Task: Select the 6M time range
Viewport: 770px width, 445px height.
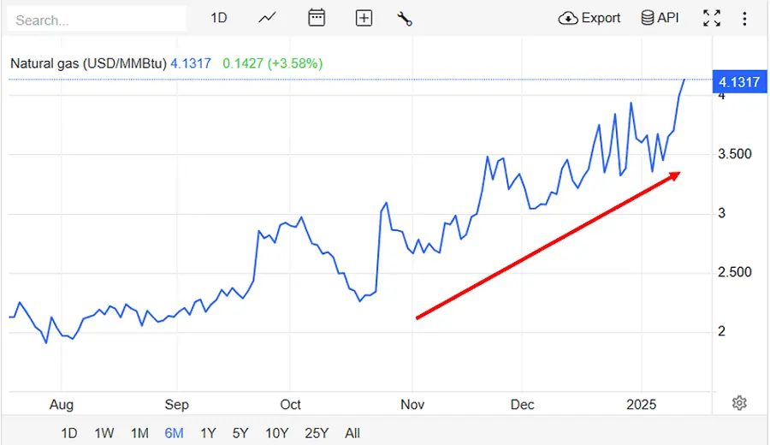Action: pos(174,433)
